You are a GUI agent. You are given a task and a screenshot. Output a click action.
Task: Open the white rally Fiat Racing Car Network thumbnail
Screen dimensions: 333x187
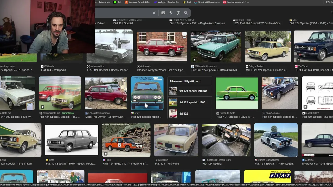pyautogui.click(x=276, y=140)
